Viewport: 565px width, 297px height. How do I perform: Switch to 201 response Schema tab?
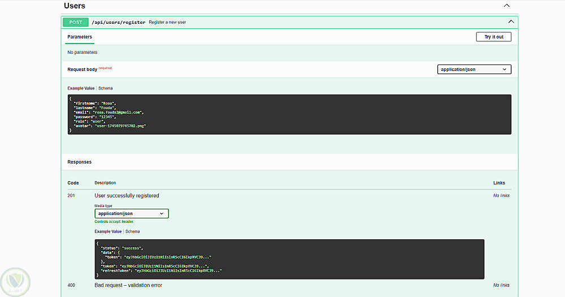pyautogui.click(x=133, y=231)
